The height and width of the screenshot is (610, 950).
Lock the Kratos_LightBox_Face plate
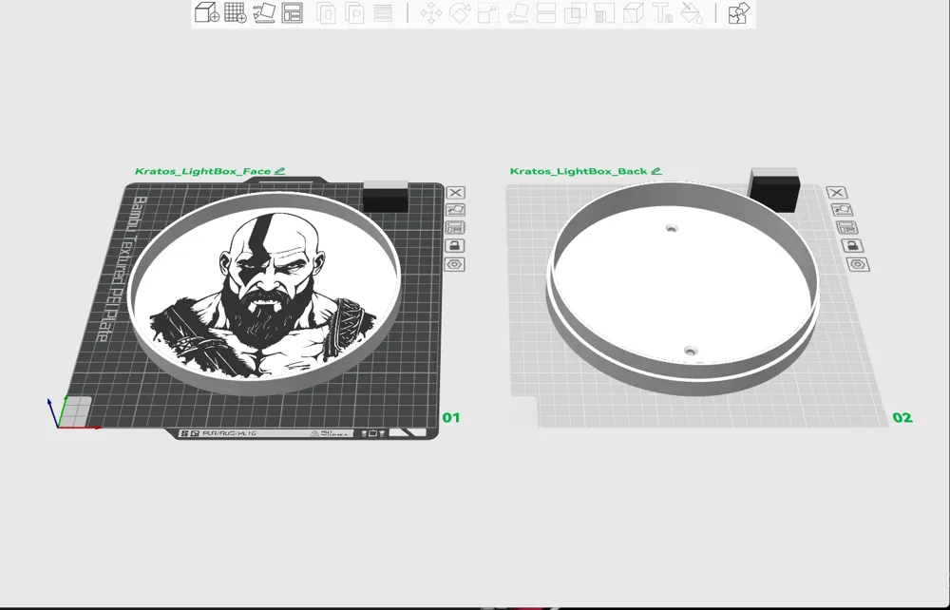coord(457,246)
